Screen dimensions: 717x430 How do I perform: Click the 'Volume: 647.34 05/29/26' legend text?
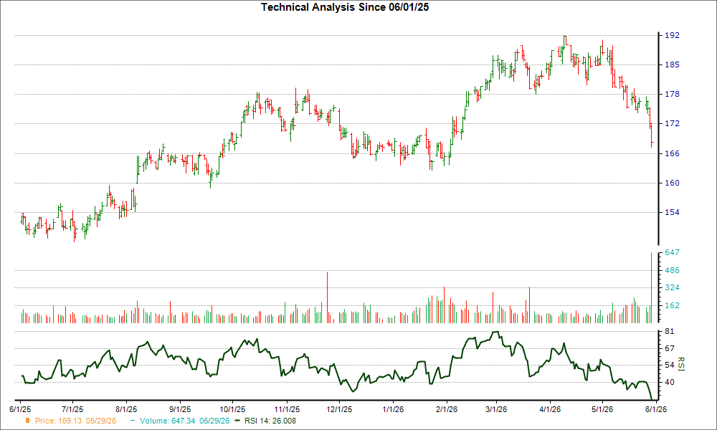click(x=185, y=421)
